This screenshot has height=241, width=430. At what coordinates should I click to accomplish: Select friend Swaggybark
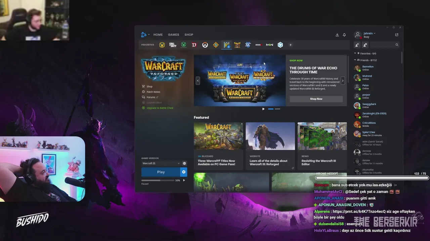[376, 105]
